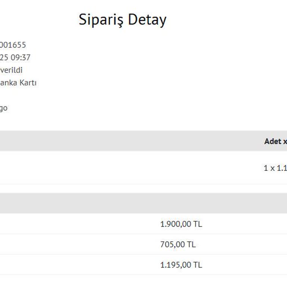Image resolution: width=287 pixels, height=287 pixels.
Task: Click the empty label cell beside 1.900,00 TL
Action: pyautogui.click(x=75, y=224)
